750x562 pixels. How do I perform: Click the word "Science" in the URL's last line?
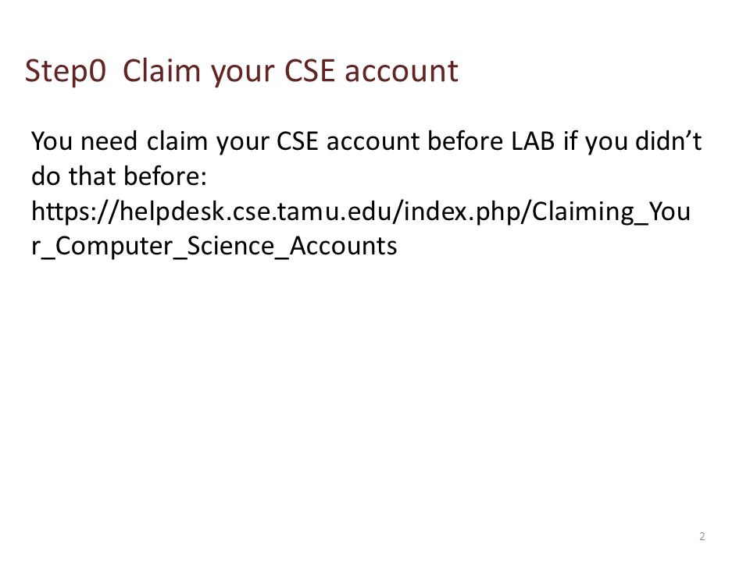click(230, 246)
